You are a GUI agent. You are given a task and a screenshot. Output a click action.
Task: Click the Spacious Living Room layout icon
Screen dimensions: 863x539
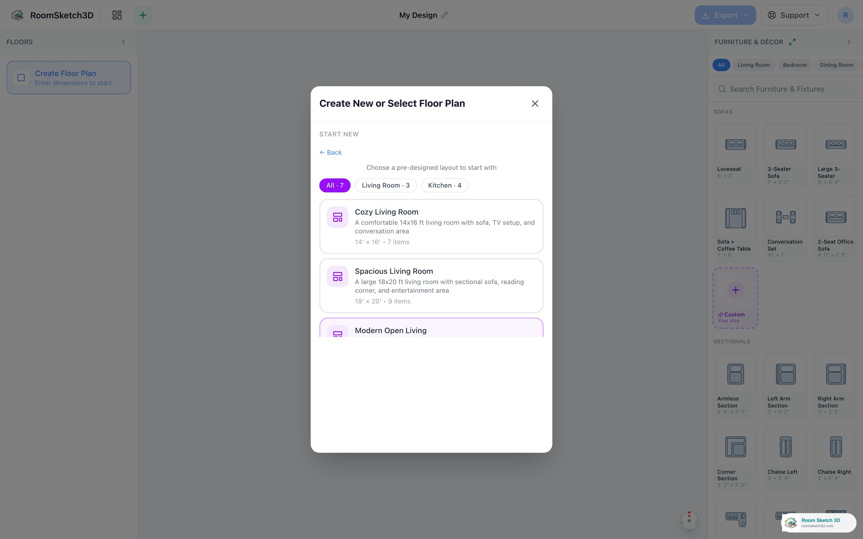click(337, 276)
